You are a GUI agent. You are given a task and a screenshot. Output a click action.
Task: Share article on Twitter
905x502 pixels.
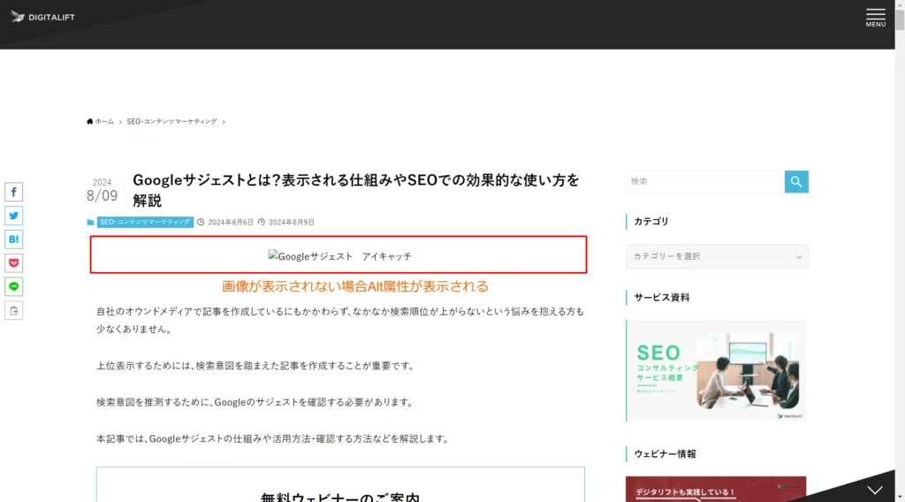(14, 216)
